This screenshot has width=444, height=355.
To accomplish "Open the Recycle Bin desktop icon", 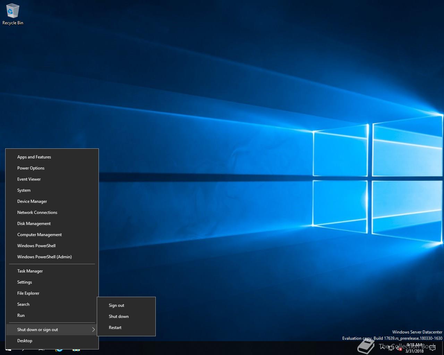I will click(x=13, y=15).
